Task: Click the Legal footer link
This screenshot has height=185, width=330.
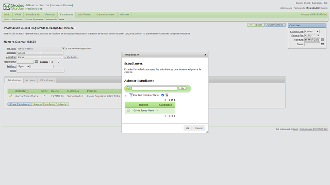Action: 295,129
